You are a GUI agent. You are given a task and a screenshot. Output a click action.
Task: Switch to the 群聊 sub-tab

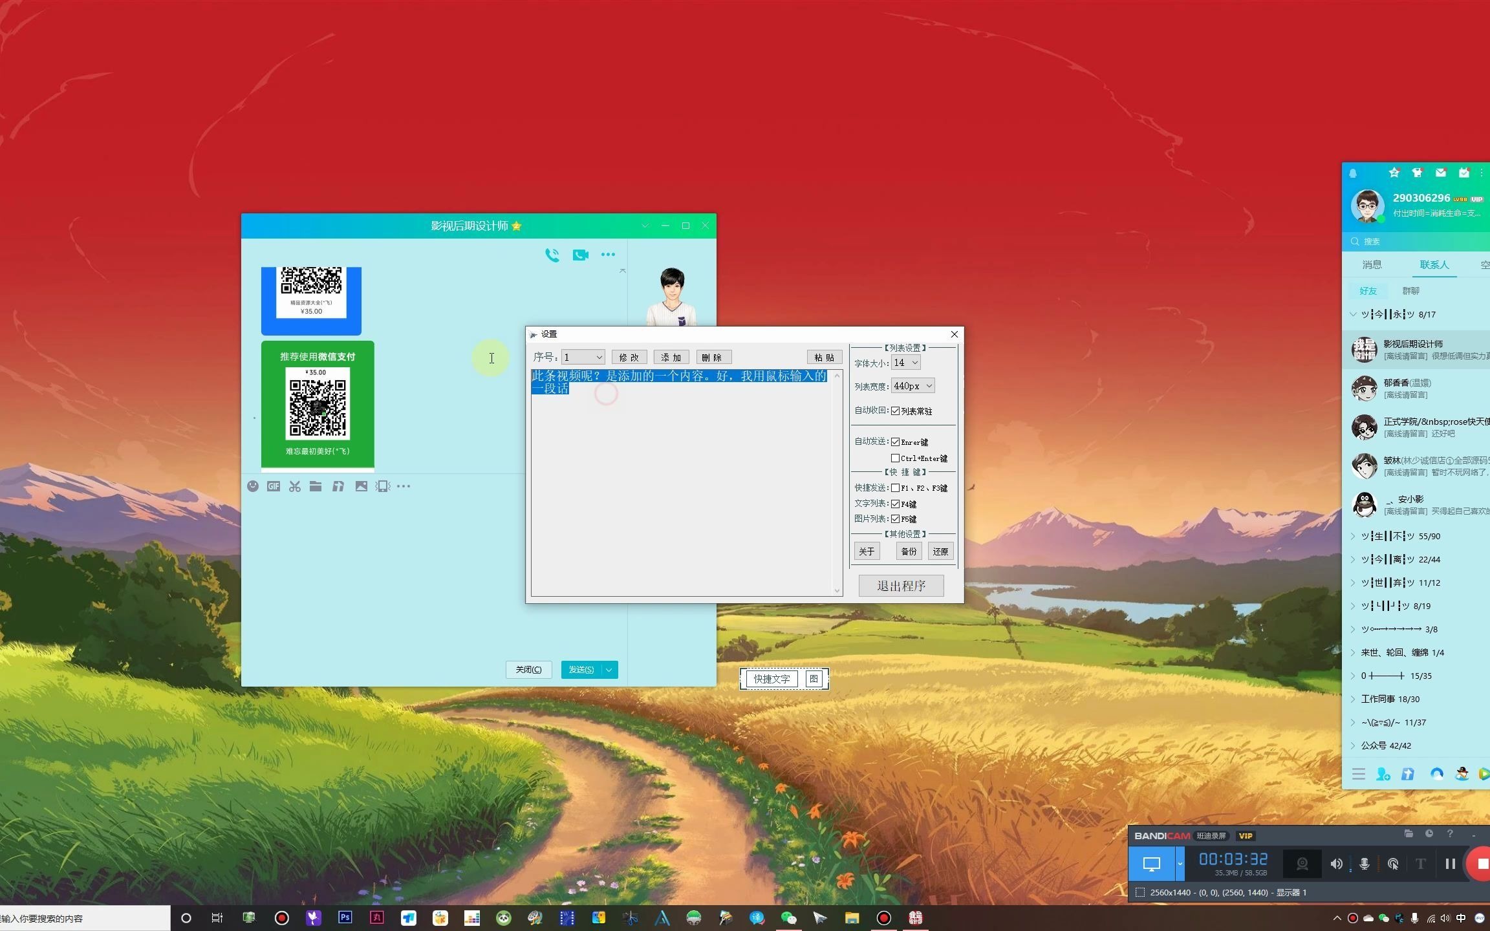click(1410, 291)
